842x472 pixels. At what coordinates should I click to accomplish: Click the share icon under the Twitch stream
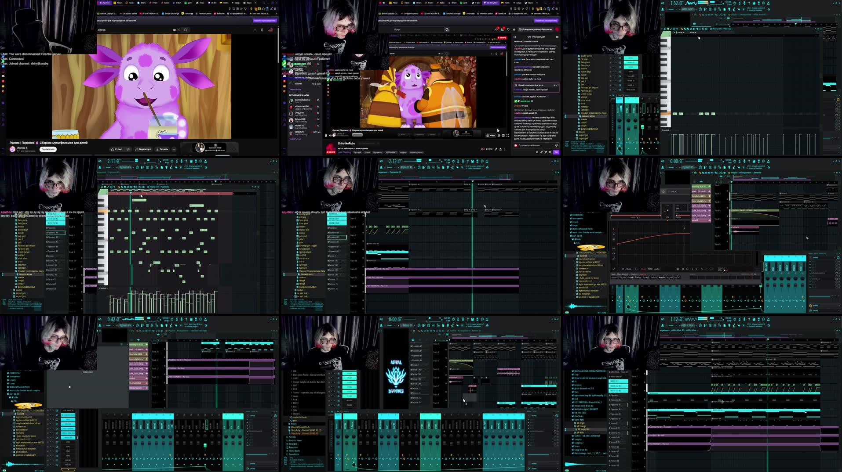(500, 149)
